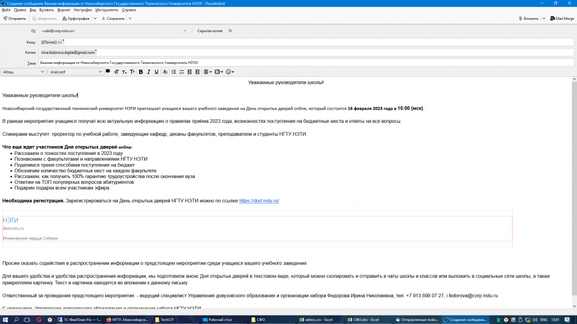Open the insert image or object dropdown
Screen dimensions: 577x324
pos(219,72)
